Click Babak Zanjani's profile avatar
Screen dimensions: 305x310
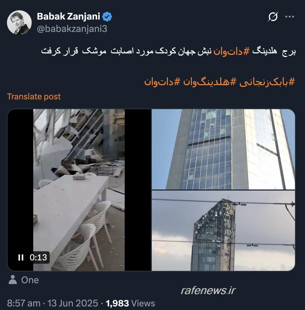[19, 23]
